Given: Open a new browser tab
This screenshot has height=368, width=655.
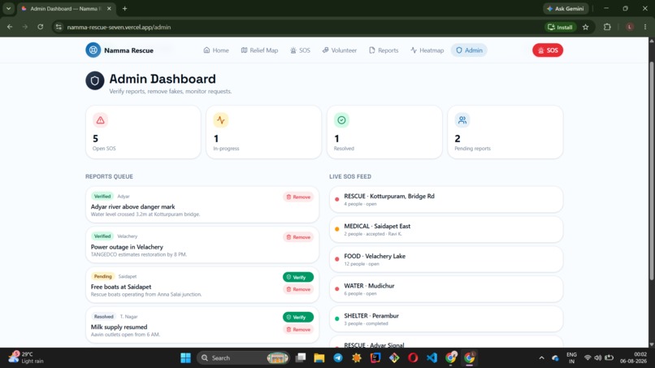Looking at the screenshot, I should (124, 8).
